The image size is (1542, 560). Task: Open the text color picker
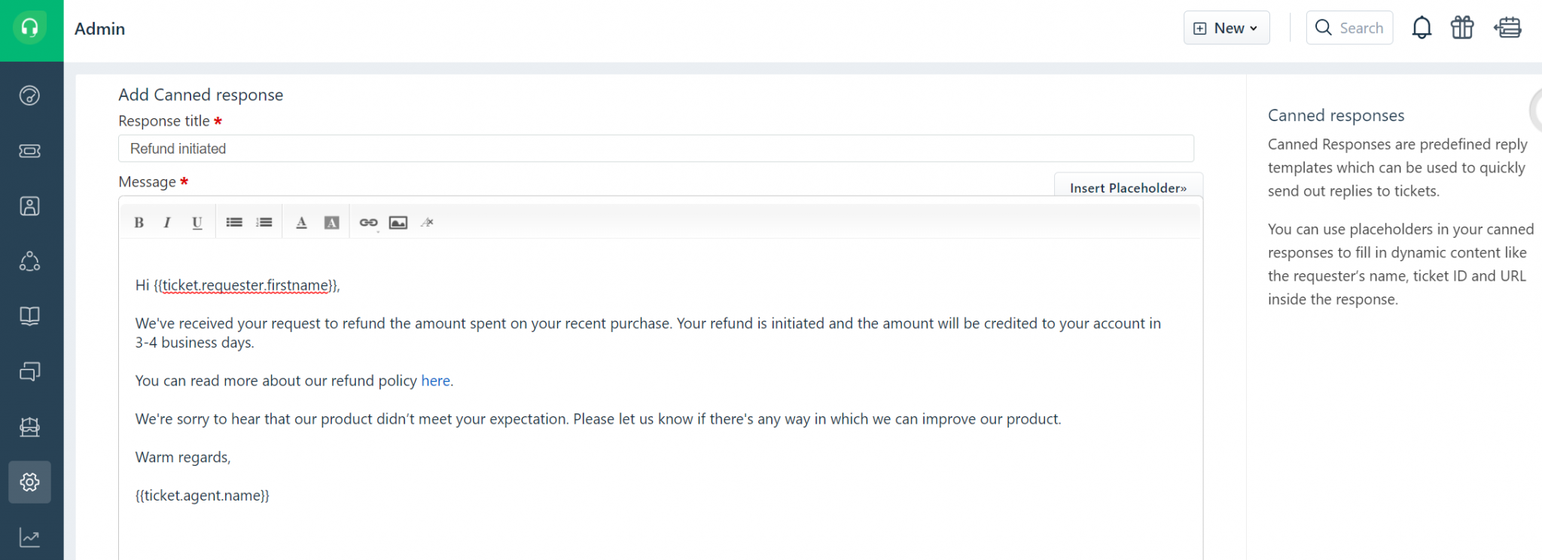(301, 222)
